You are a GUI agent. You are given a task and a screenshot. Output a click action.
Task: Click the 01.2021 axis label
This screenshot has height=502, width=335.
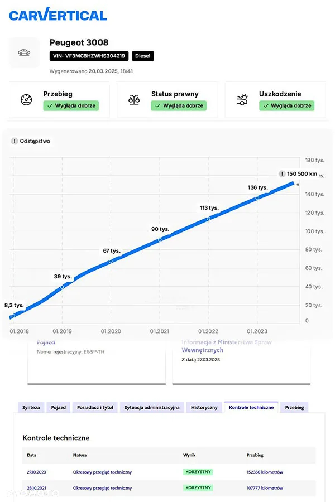point(159,331)
